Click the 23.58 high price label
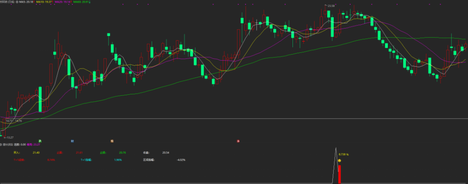468x184 pixels. click(x=331, y=6)
